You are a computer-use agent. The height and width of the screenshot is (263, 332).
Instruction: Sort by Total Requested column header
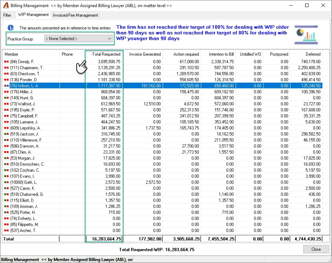(x=104, y=54)
